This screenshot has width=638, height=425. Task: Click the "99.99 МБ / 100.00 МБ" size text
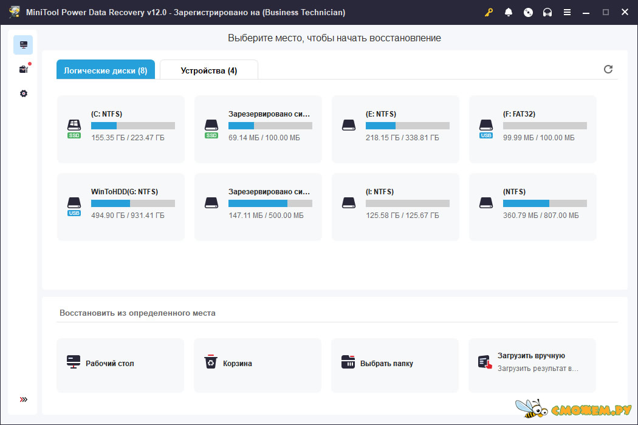(x=539, y=138)
